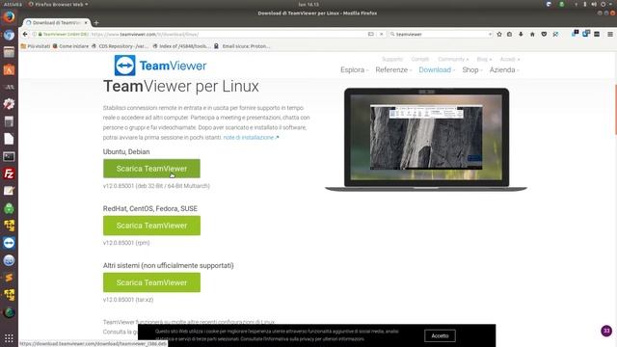Open the downloads arrow in toolbar
617x347 pixels.
click(521, 35)
